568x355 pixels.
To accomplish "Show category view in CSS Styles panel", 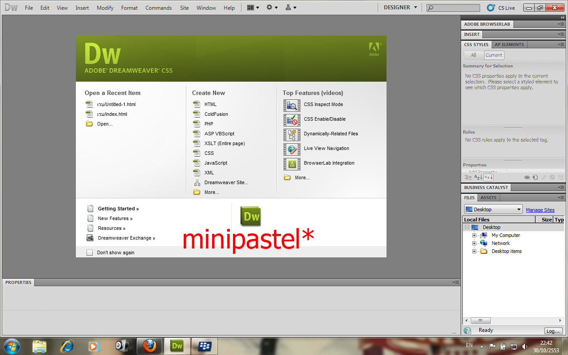I will pos(467,177).
